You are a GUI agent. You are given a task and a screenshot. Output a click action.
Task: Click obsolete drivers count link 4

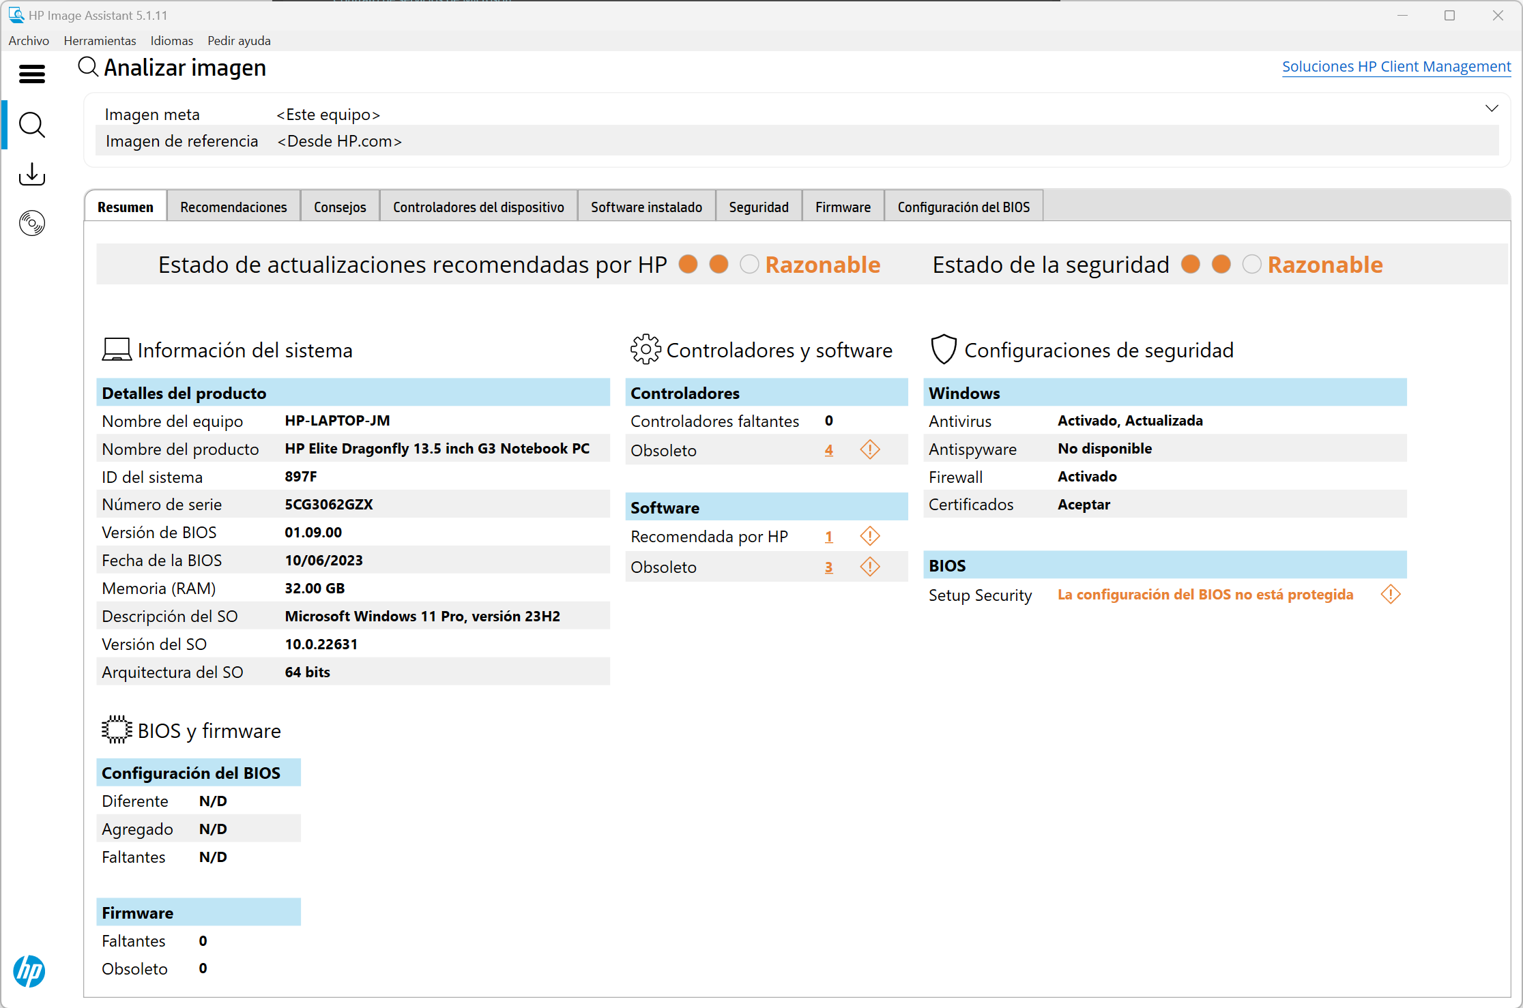point(828,450)
